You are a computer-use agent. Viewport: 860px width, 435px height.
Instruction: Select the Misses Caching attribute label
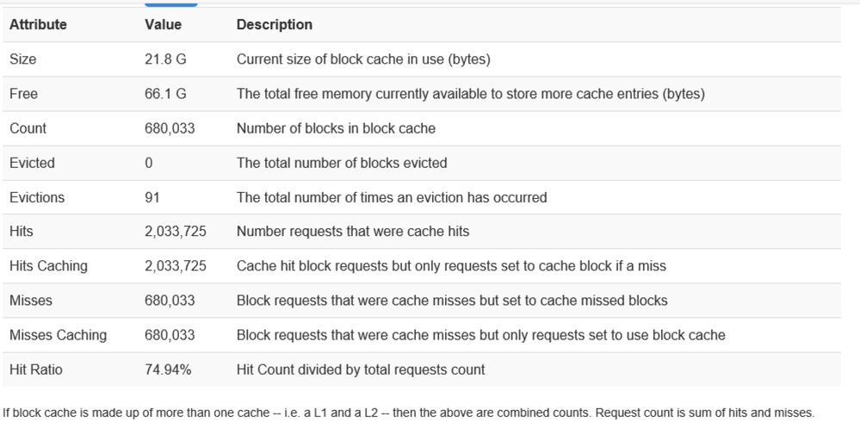tap(58, 335)
